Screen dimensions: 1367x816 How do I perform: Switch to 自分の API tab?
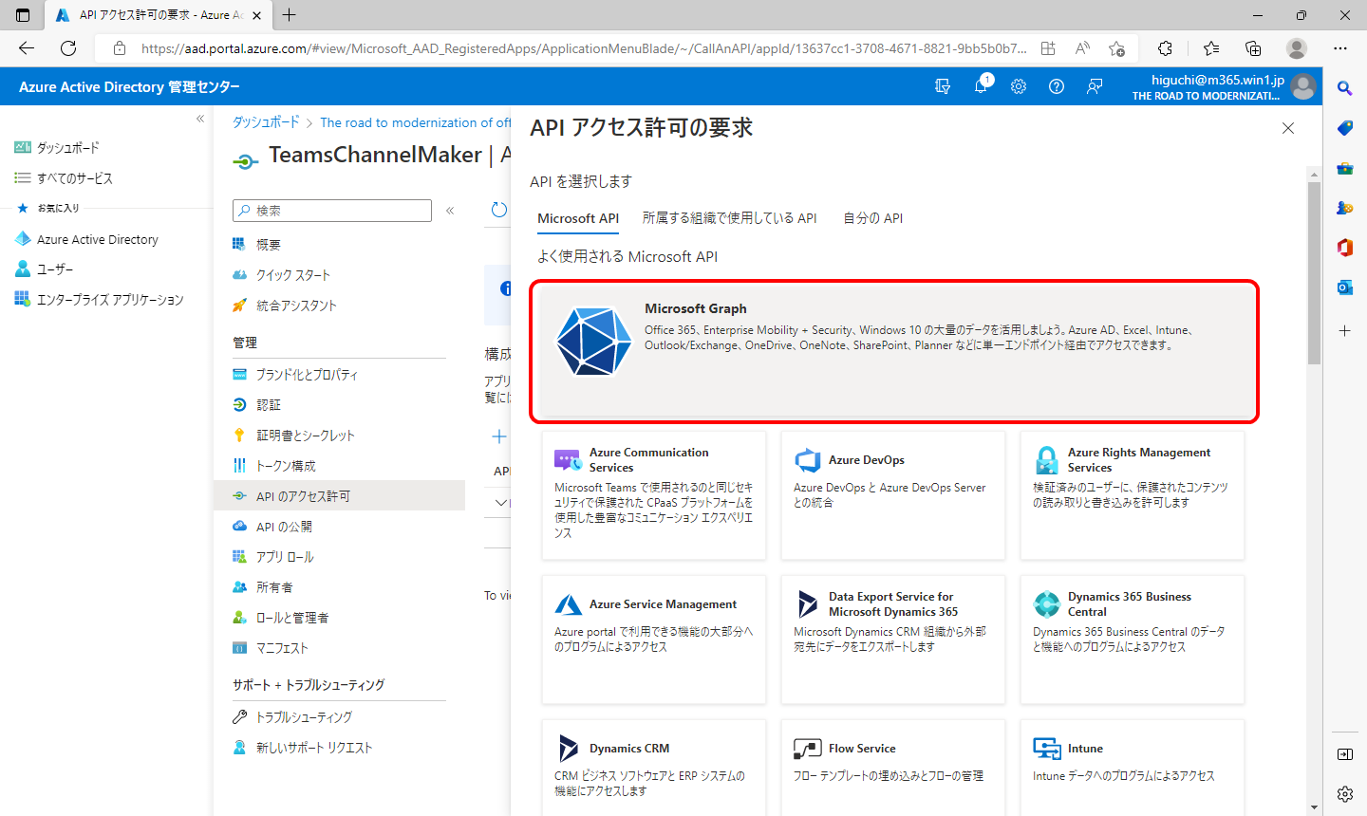tap(873, 218)
